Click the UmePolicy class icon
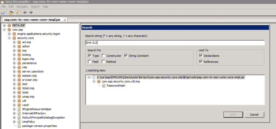Image resolution: width=276 pixels, height=129 pixels. (19, 122)
